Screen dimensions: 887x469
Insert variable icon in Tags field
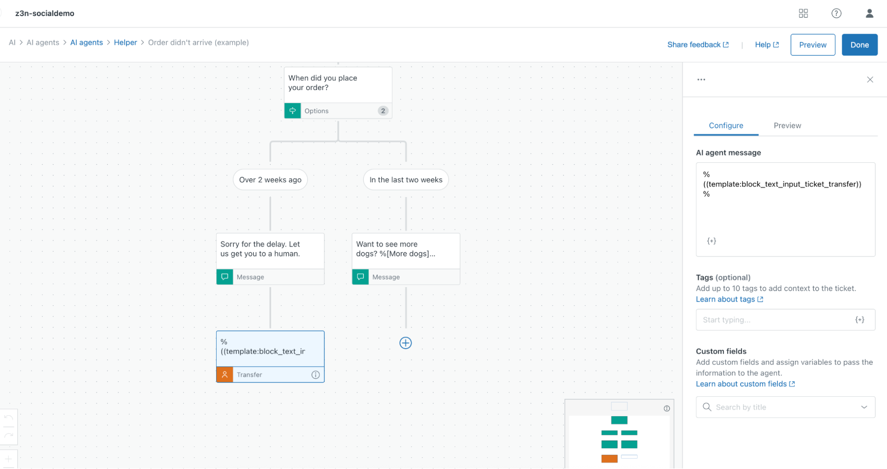coord(859,320)
